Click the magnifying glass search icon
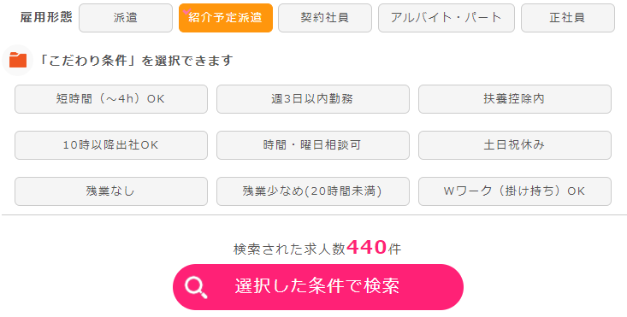The image size is (627, 317). 196,287
